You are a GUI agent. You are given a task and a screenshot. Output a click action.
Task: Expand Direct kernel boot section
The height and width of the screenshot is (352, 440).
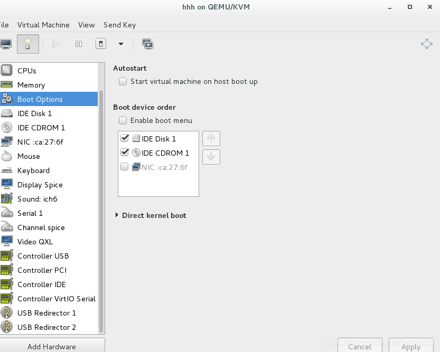coord(117,215)
